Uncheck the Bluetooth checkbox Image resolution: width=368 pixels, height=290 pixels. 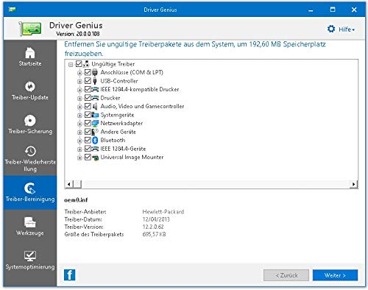88,140
